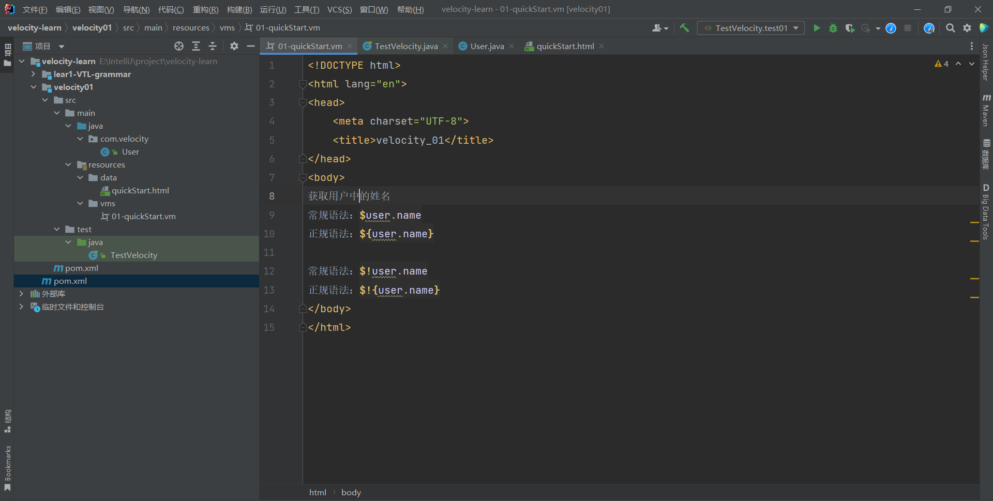Open the Refactor menu
This screenshot has width=993, height=501.
point(205,9)
